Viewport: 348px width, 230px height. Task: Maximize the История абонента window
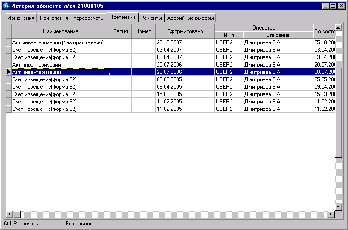point(333,6)
